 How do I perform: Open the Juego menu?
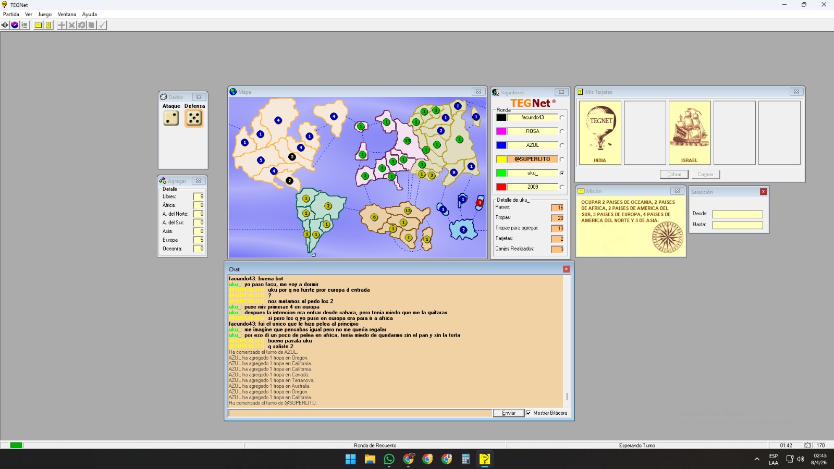tap(45, 14)
